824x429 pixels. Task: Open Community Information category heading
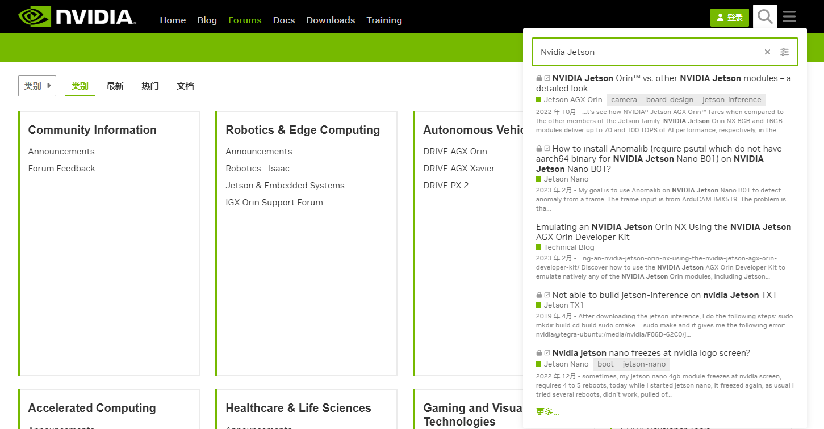(92, 130)
